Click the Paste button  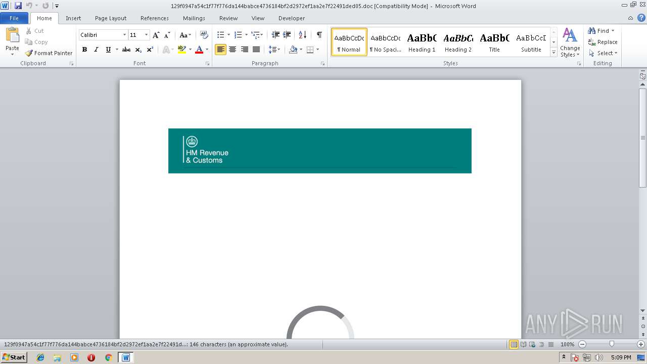pos(12,42)
